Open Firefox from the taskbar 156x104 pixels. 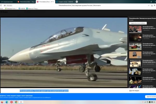[2, 102]
